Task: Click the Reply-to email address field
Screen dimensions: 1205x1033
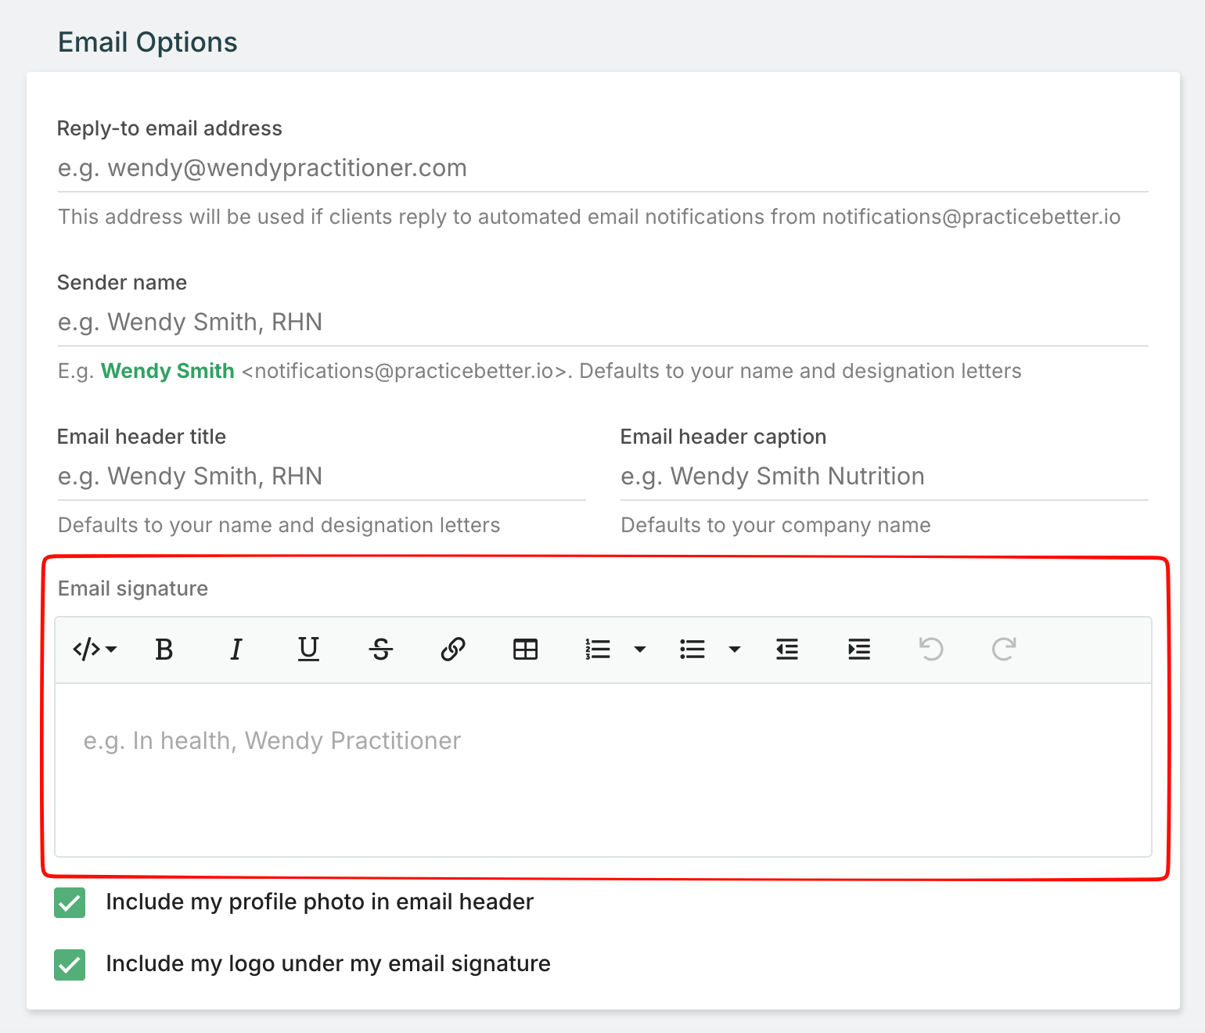Action: pos(602,168)
